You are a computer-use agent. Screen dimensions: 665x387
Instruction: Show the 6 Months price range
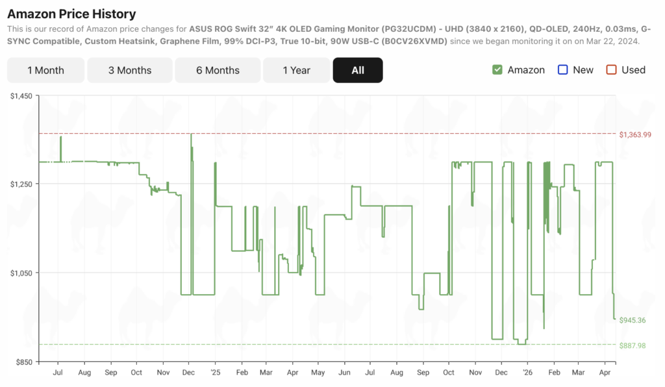pyautogui.click(x=218, y=70)
